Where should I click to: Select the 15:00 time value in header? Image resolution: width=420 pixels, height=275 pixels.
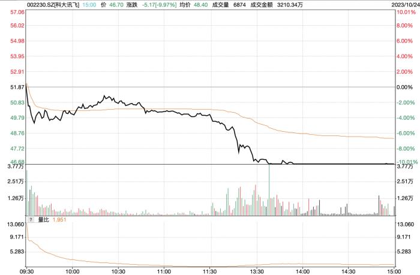[89, 5]
